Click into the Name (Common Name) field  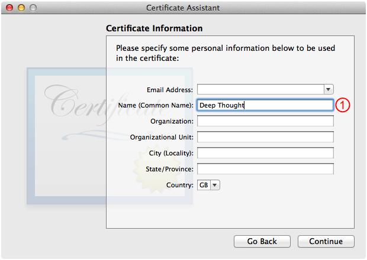(265, 105)
